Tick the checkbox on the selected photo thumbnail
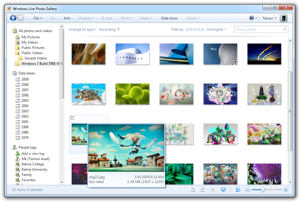This screenshot has height=203, width=300. 72,118
